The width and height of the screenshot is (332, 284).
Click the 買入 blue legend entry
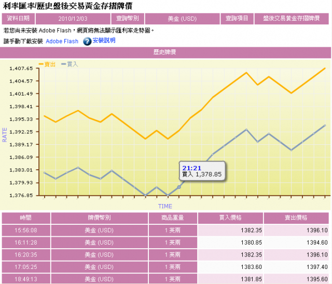coord(70,64)
